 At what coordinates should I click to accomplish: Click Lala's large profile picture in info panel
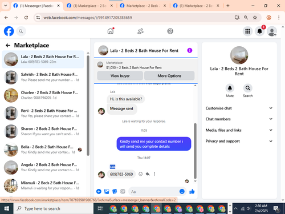point(239,55)
